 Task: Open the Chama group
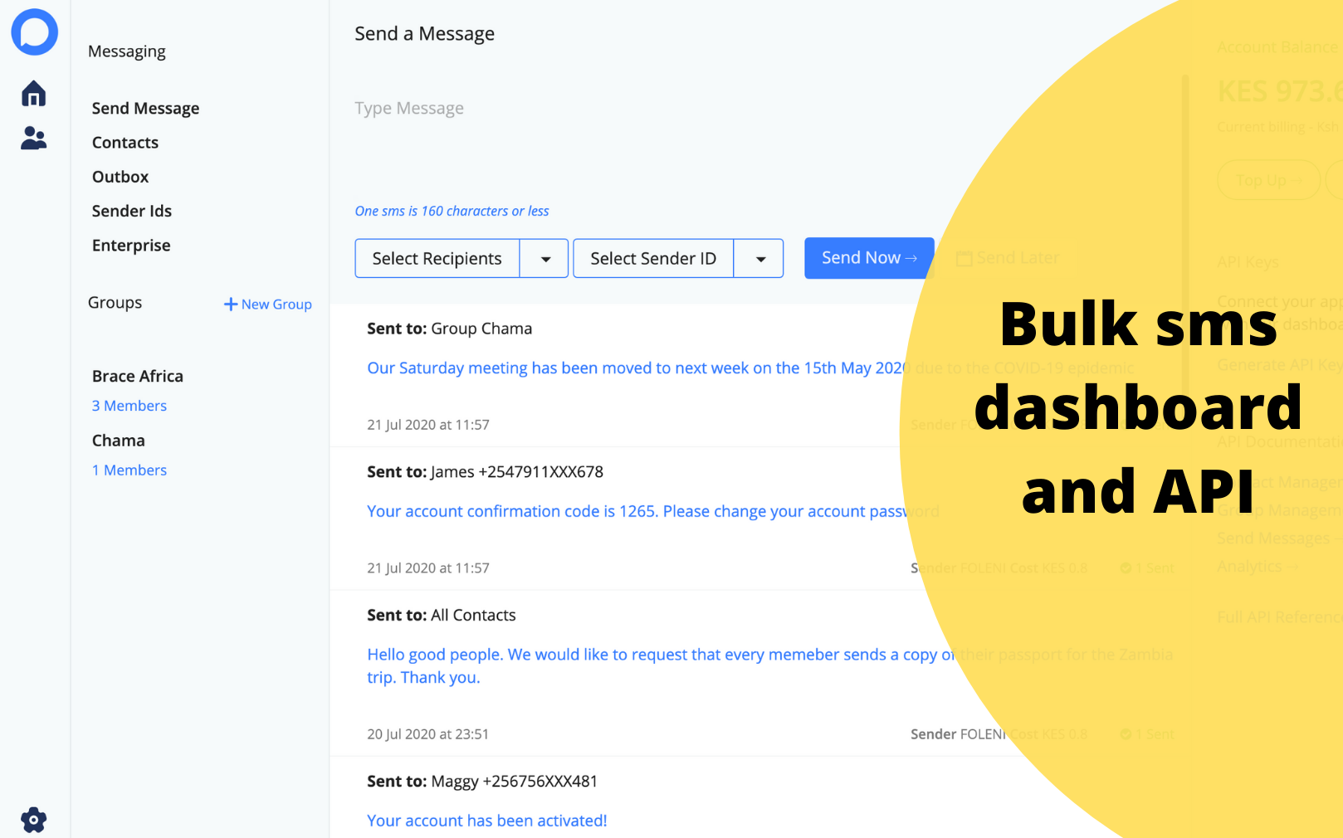coord(119,441)
